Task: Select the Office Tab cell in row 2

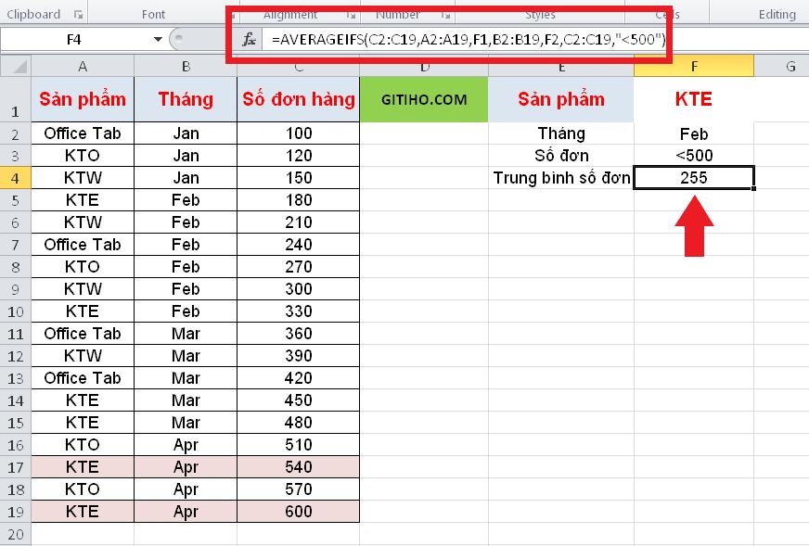Action: tap(83, 133)
